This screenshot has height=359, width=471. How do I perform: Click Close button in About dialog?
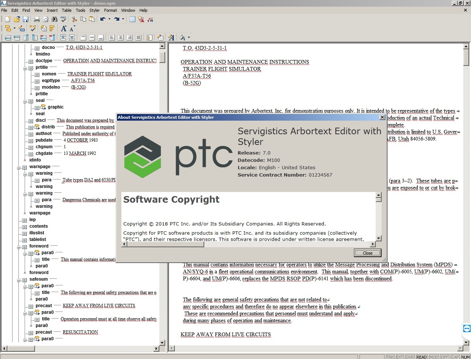368,253
